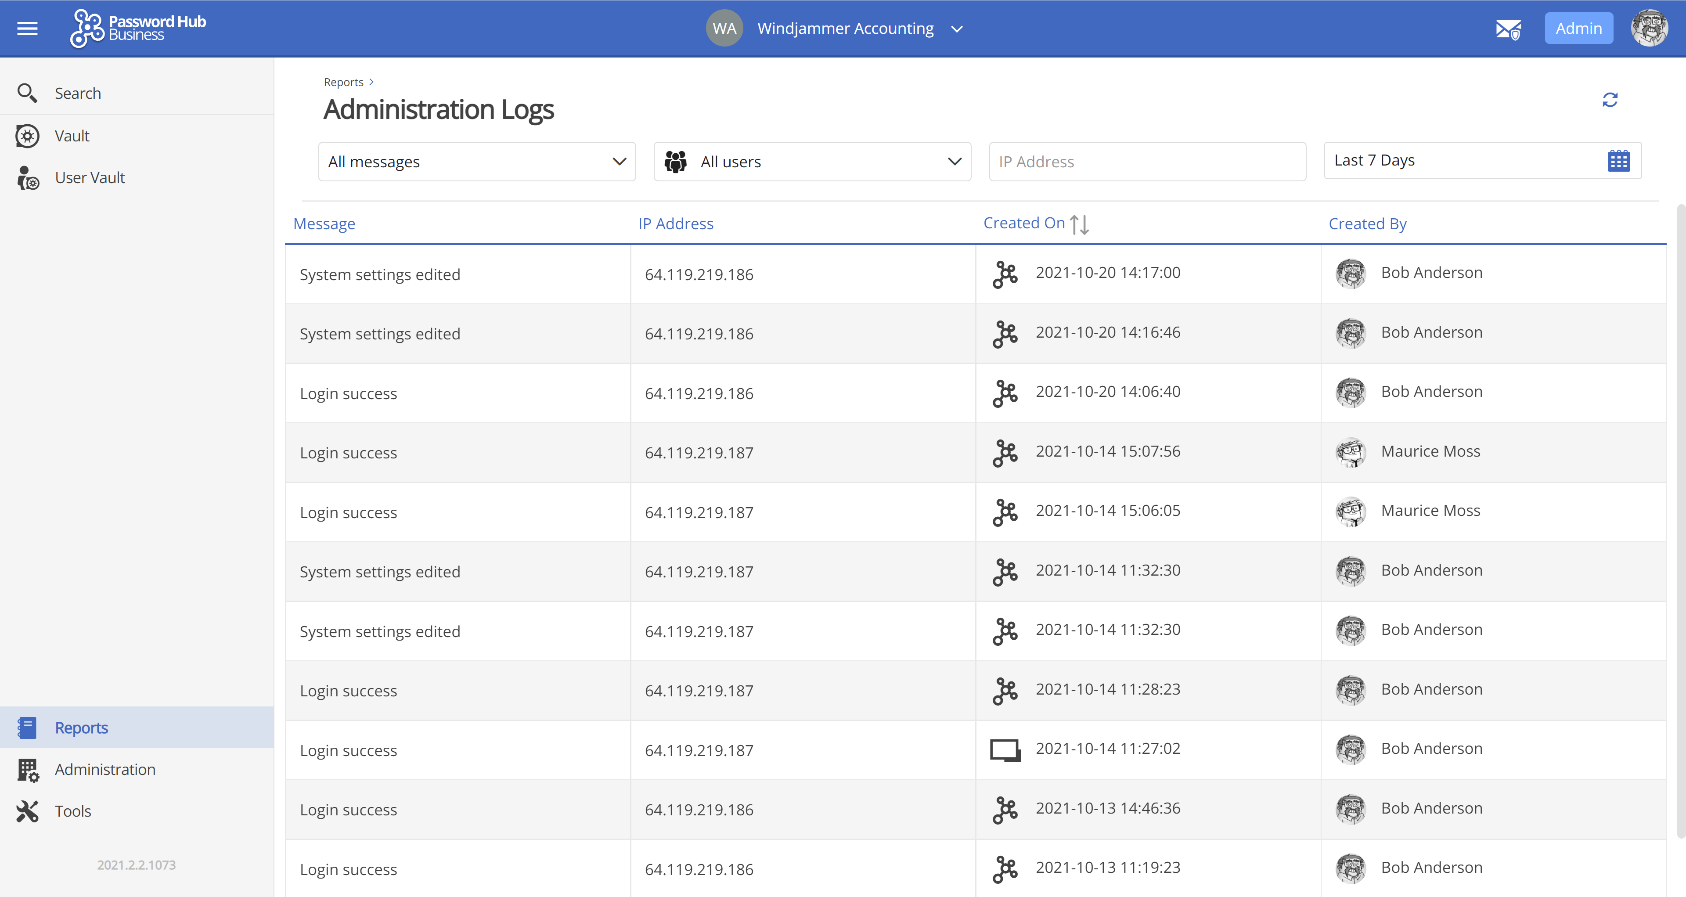Open the secure messages envelope icon
The width and height of the screenshot is (1686, 897).
(x=1508, y=29)
